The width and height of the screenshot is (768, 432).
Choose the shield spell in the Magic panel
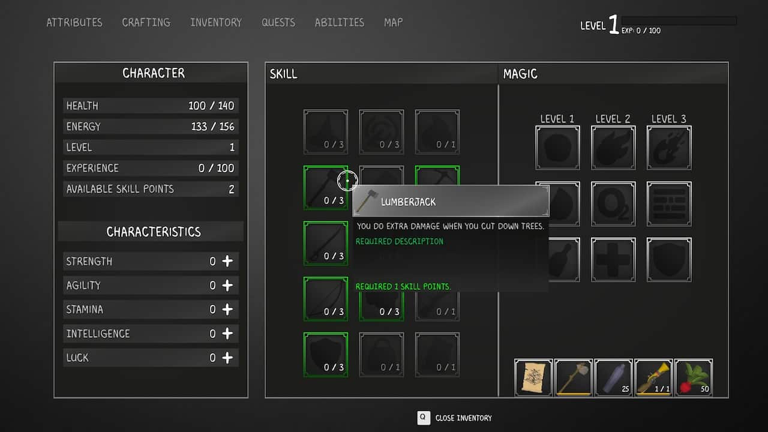click(x=669, y=260)
